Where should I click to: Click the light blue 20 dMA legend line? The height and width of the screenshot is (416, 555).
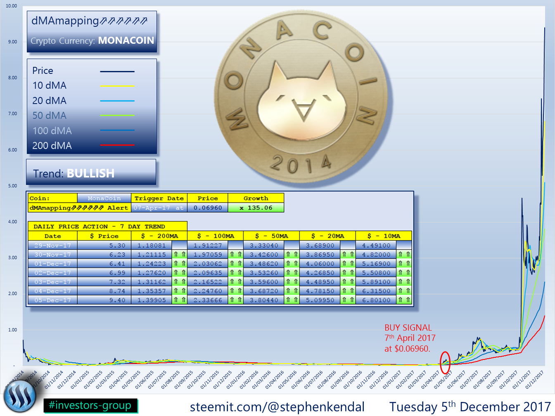pos(117,101)
